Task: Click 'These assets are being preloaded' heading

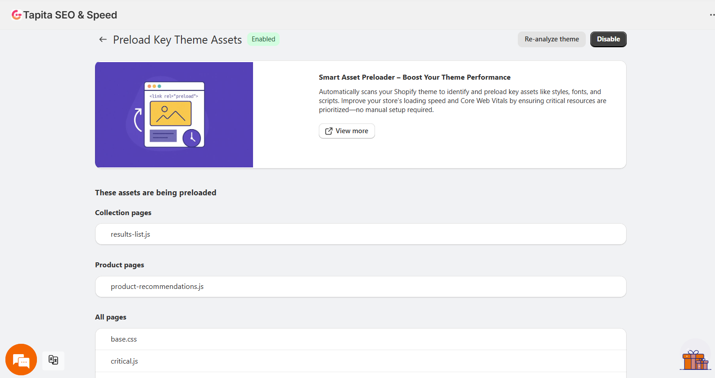Action: coord(155,193)
